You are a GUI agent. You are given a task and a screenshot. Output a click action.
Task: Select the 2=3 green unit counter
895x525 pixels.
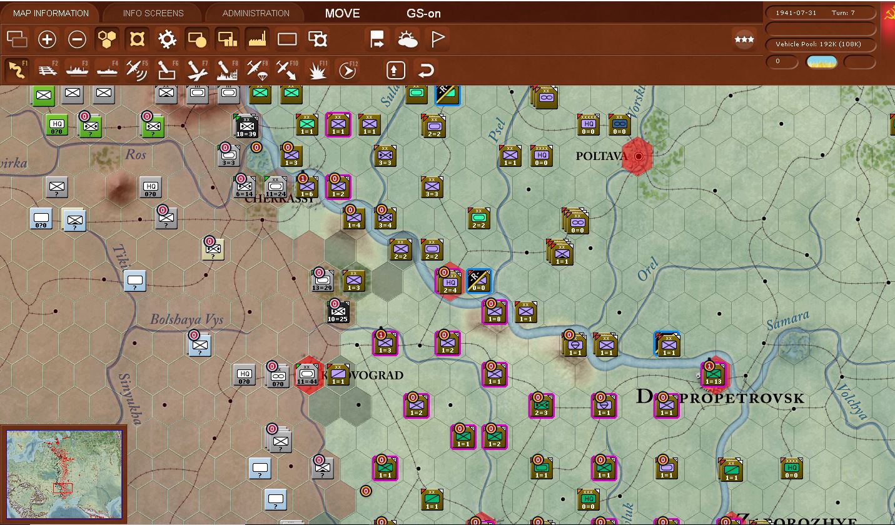(541, 406)
